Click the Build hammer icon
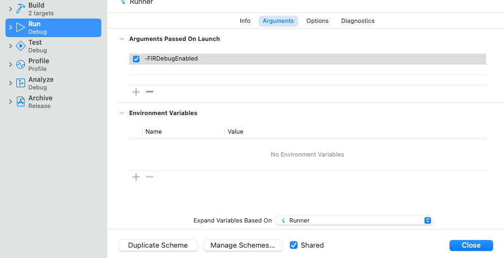The image size is (504, 258). [21, 9]
